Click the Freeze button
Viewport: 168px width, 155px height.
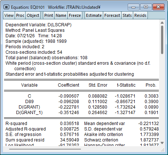tap(75, 15)
